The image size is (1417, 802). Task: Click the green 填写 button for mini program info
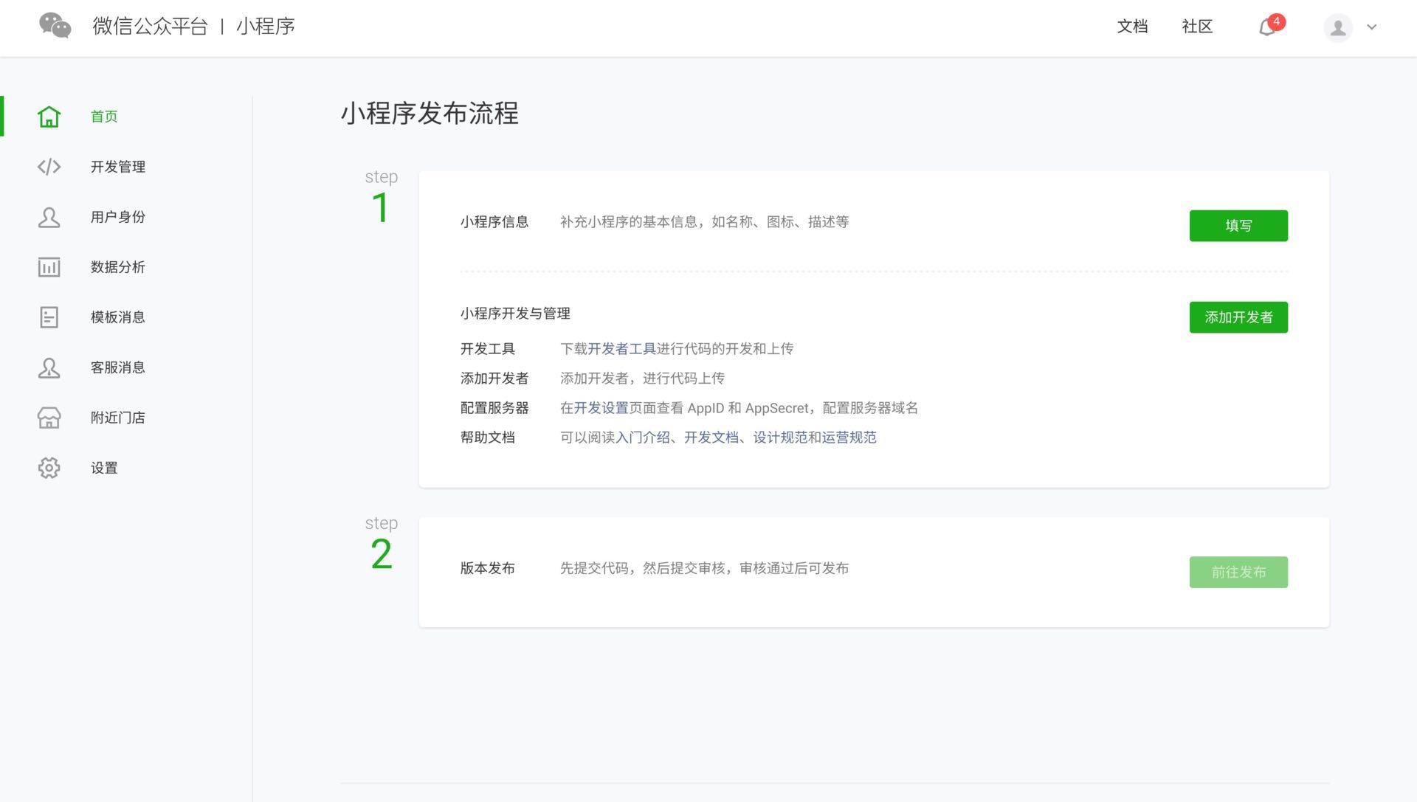(x=1238, y=225)
